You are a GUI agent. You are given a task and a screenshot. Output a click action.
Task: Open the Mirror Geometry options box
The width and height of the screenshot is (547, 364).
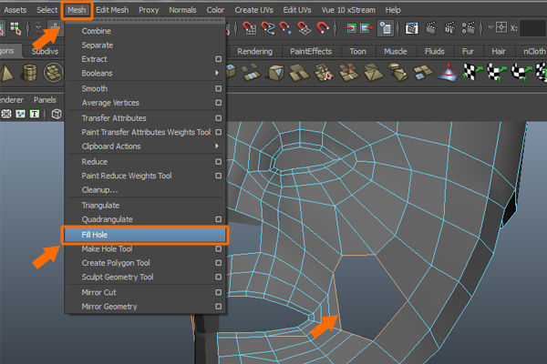coord(218,307)
